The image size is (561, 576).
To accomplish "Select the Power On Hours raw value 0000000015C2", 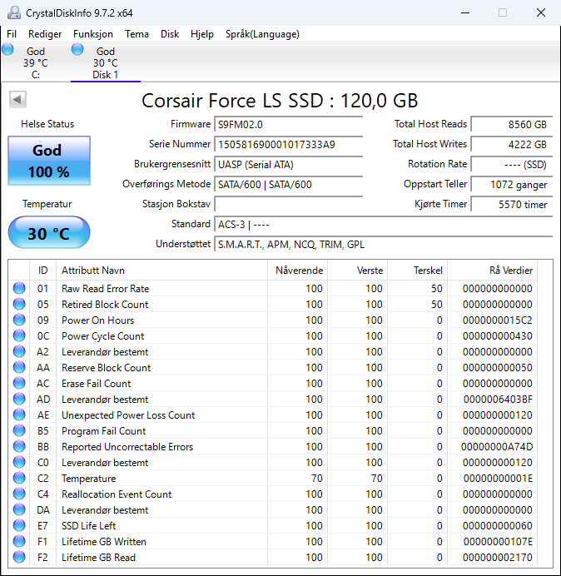I will click(x=498, y=320).
